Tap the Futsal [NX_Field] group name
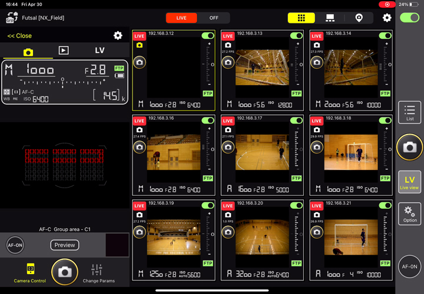This screenshot has height=294, width=424. point(43,18)
